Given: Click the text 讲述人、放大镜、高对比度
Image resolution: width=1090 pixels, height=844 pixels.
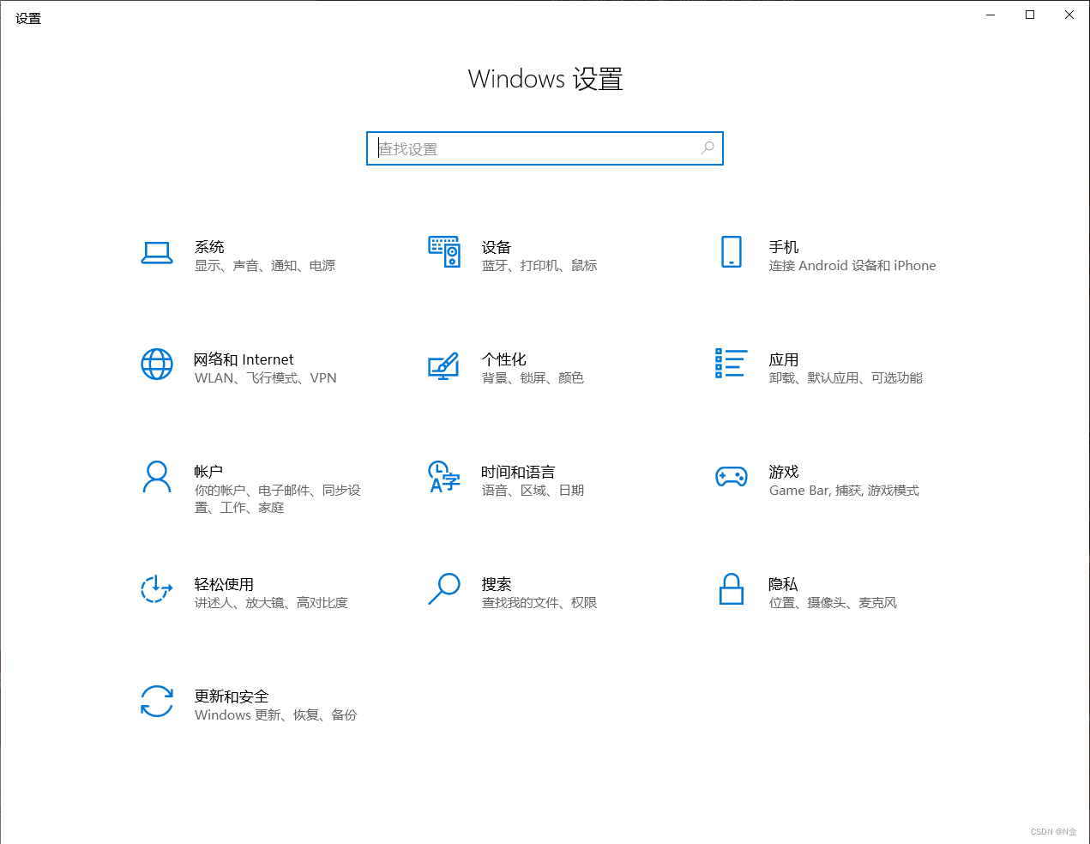Looking at the screenshot, I should pyautogui.click(x=272, y=603).
